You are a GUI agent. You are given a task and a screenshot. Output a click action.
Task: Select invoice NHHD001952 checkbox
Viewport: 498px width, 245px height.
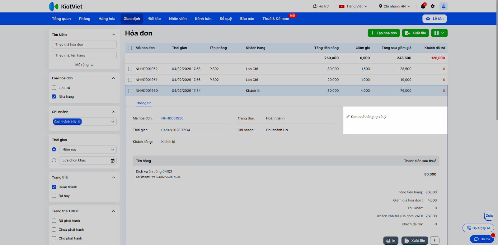130,69
